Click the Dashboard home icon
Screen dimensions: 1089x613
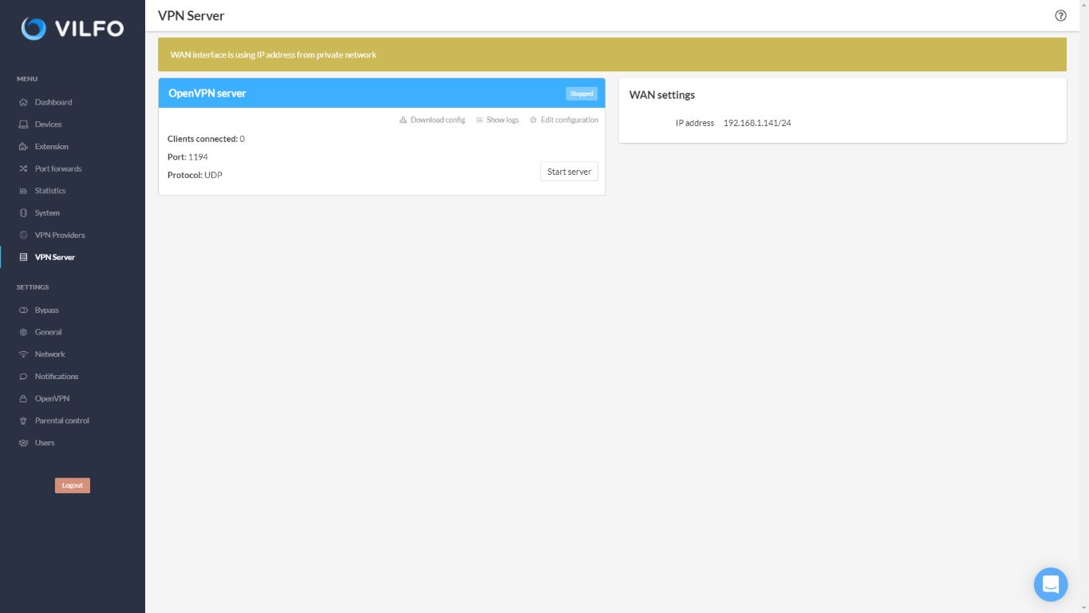coord(23,102)
